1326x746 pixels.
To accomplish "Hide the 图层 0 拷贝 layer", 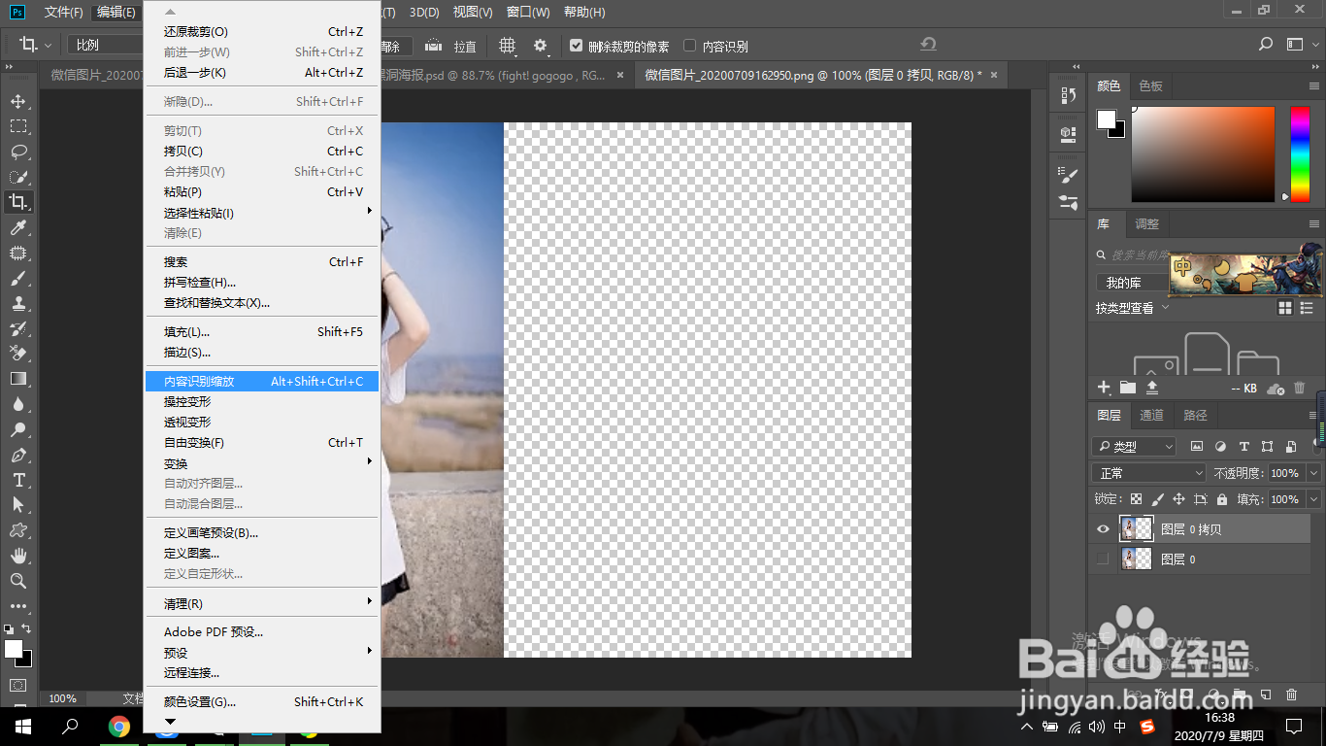I will [x=1103, y=529].
